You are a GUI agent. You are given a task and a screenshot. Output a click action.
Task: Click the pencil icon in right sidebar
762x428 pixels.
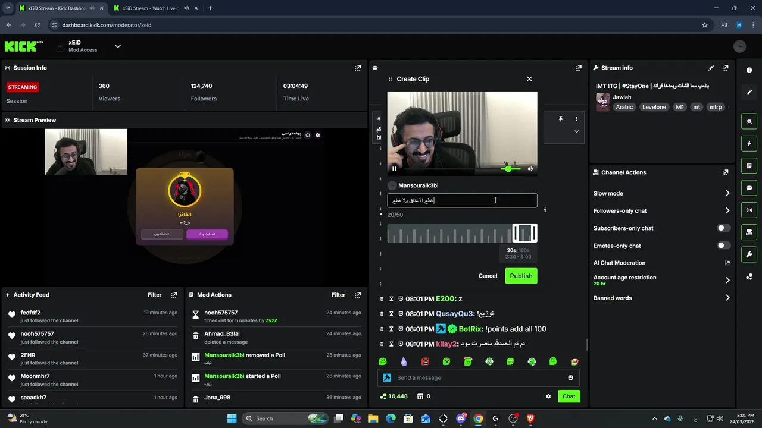(749, 92)
